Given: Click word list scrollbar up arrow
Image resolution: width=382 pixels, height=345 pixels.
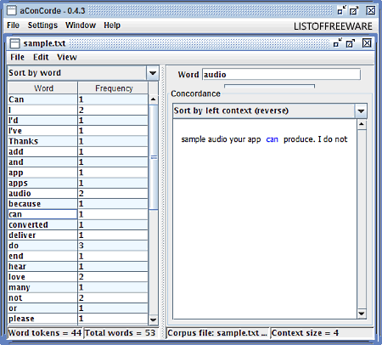Looking at the screenshot, I should click(x=153, y=99).
